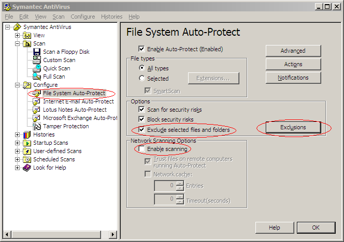Expand the Scheduled Scans node
The height and width of the screenshot is (242, 344).
click(x=17, y=159)
